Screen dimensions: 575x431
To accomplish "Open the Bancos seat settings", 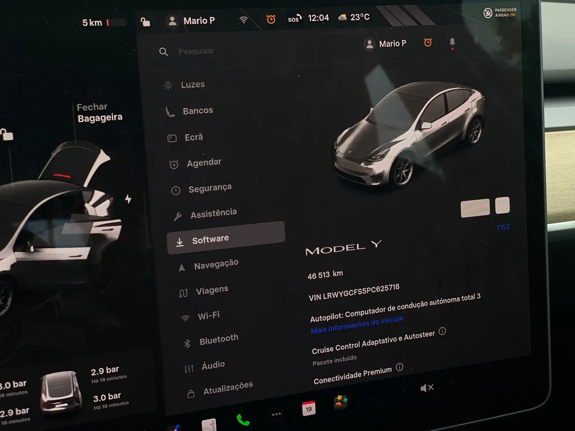I will click(x=189, y=111).
